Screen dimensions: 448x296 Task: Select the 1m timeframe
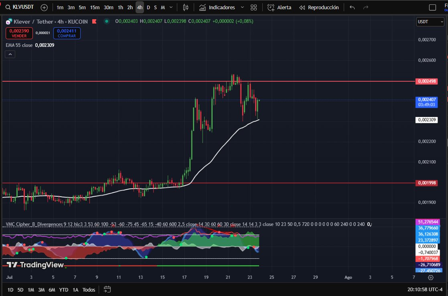(x=60, y=8)
